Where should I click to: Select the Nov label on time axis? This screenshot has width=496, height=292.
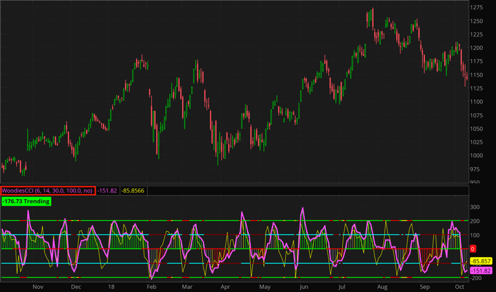[x=38, y=287]
